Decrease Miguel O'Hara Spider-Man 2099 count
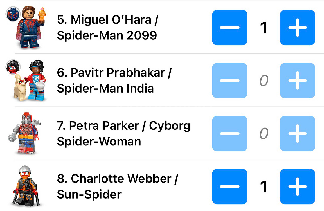The image size is (324, 211). [x=229, y=28]
